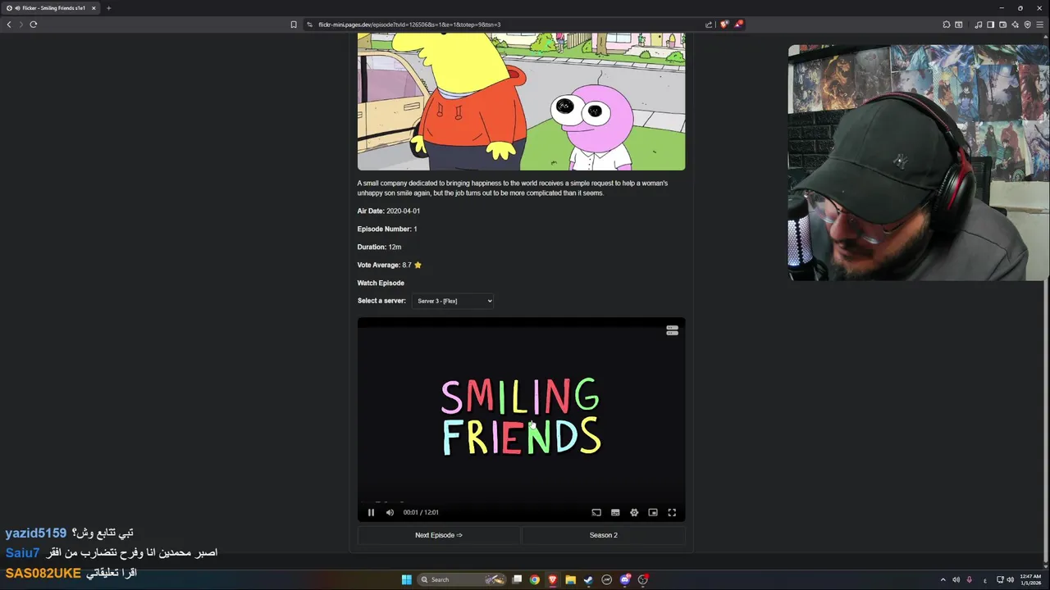The image size is (1050, 590).
Task: Click the address bar URL
Action: click(x=409, y=25)
